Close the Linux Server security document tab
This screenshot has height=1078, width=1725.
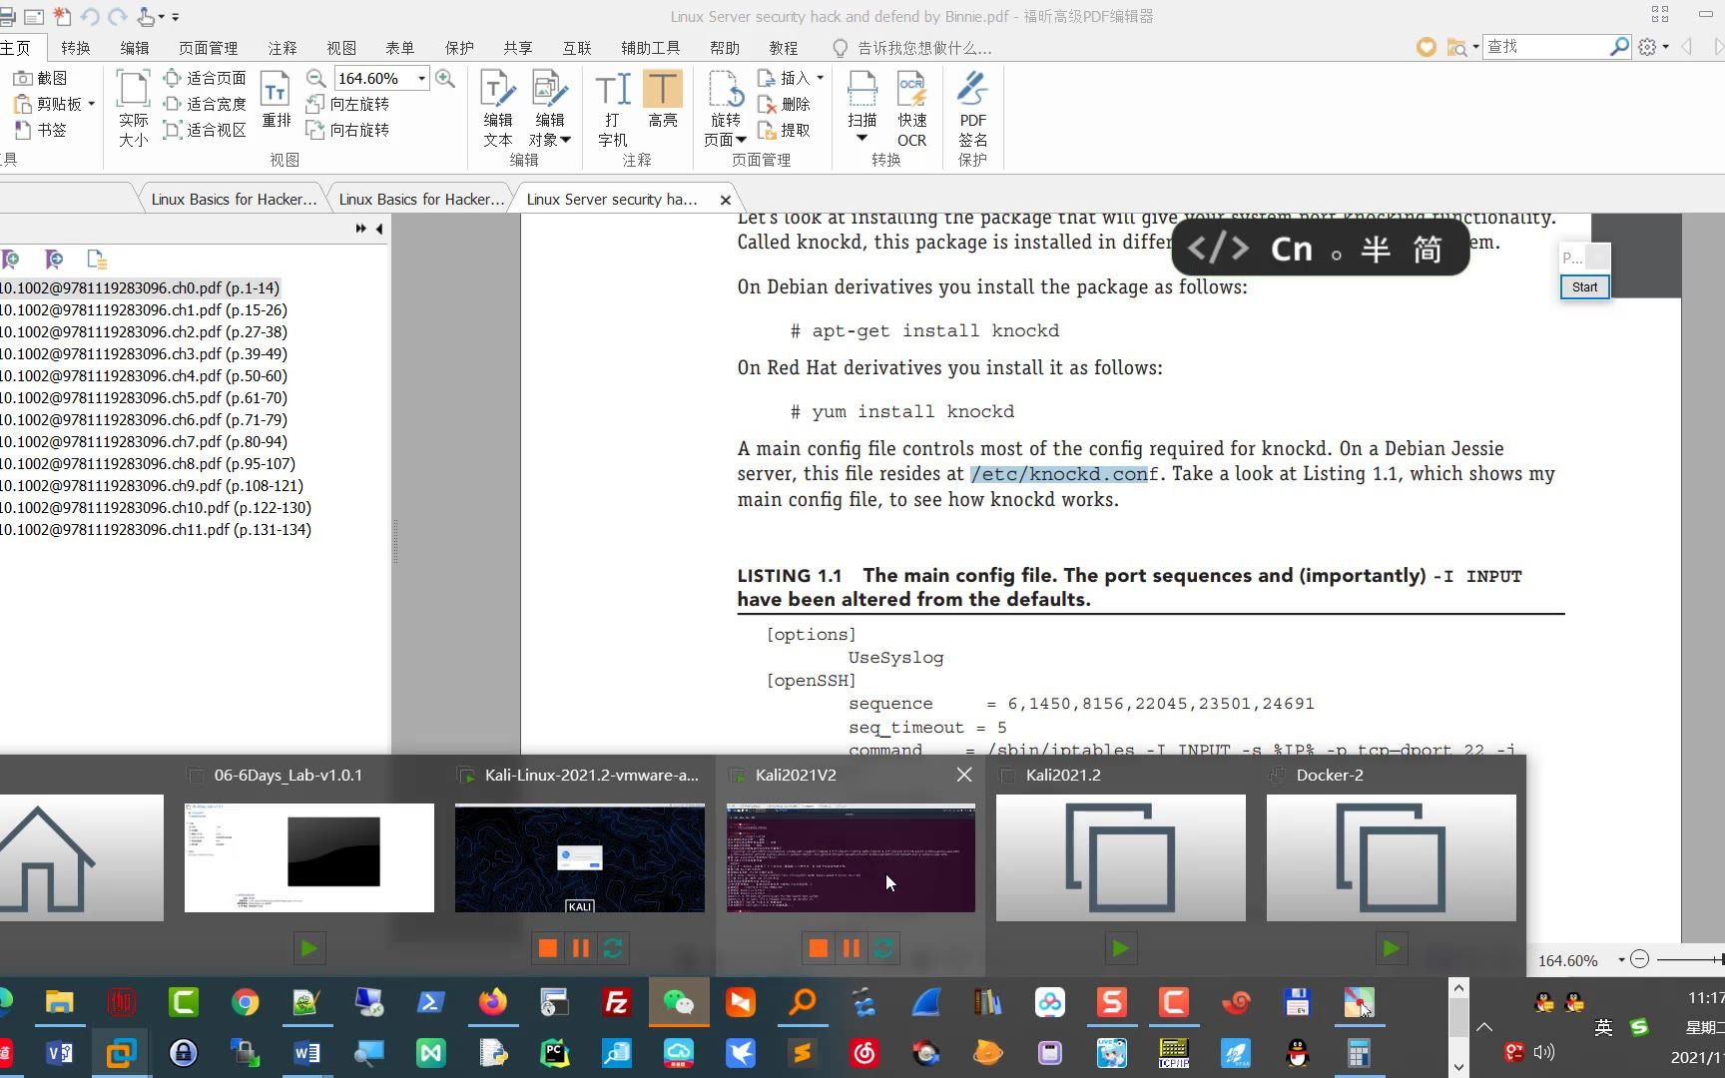[726, 200]
